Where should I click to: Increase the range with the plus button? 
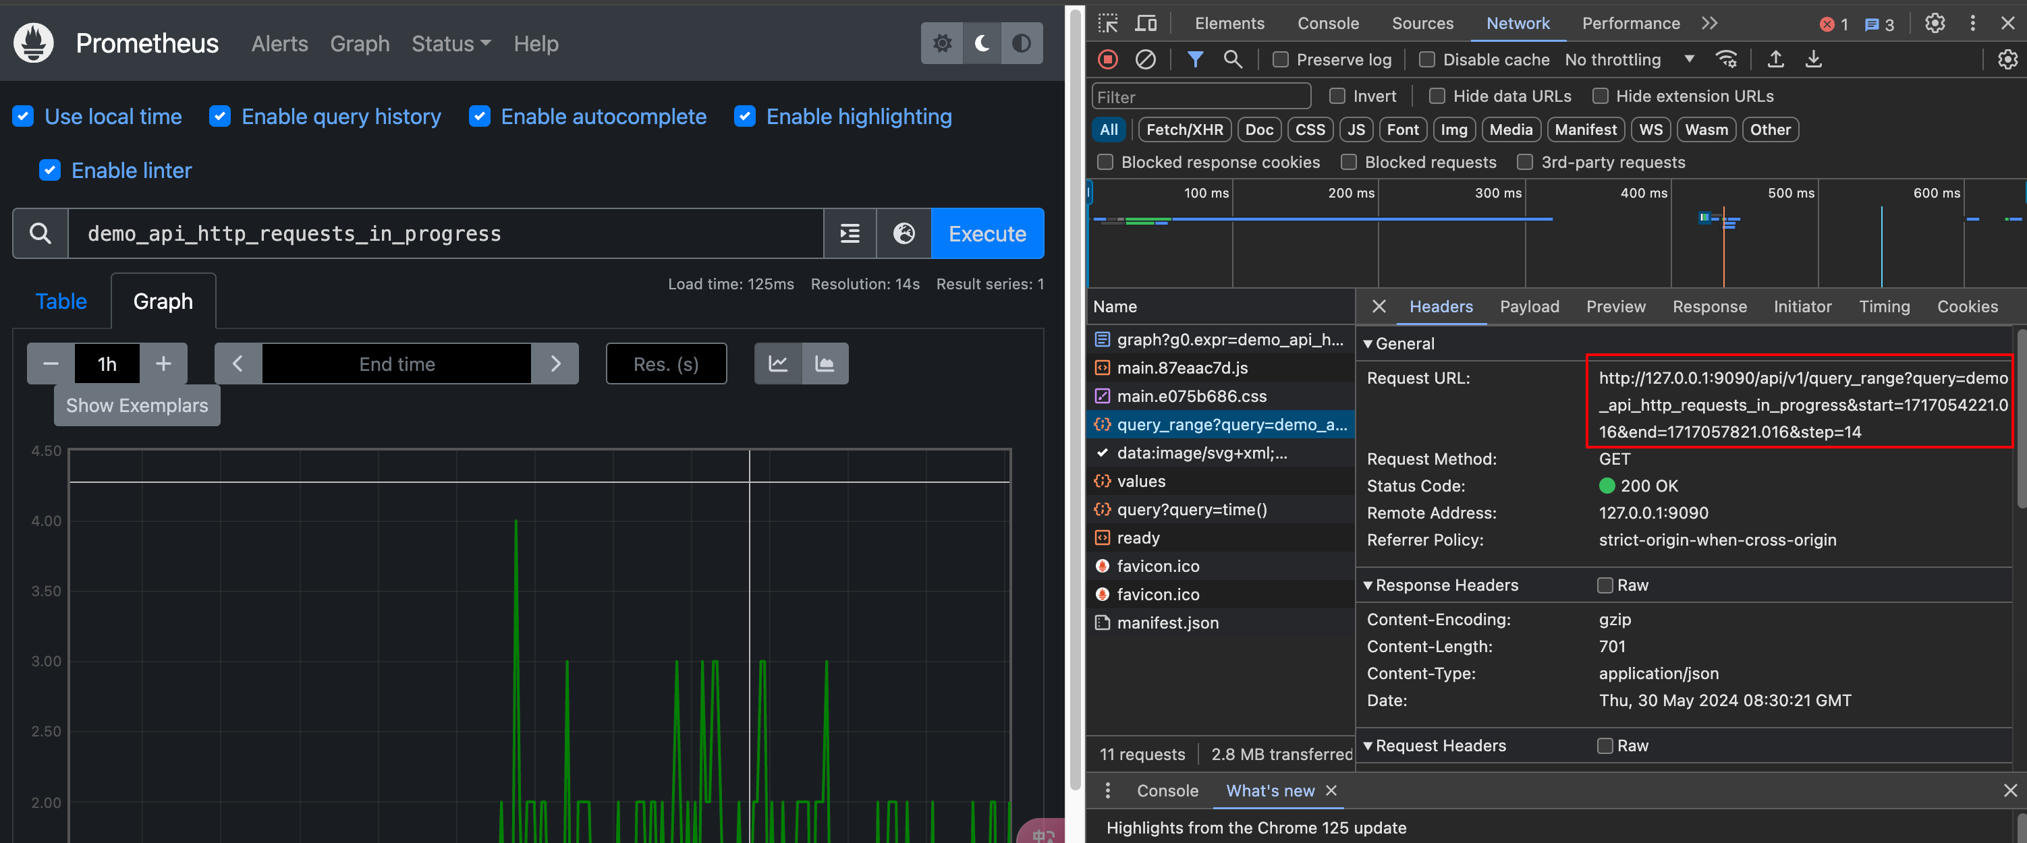pos(164,364)
